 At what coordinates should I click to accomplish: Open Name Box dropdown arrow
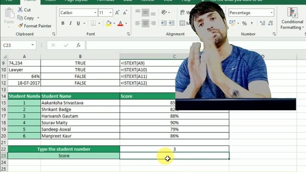point(33,45)
